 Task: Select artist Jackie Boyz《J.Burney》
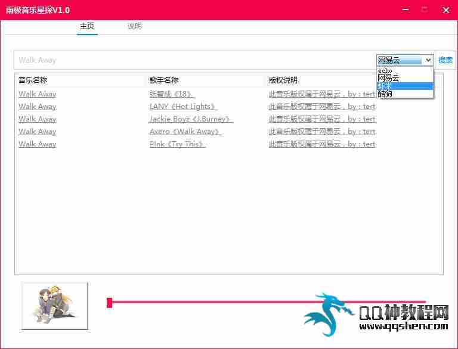pyautogui.click(x=191, y=119)
